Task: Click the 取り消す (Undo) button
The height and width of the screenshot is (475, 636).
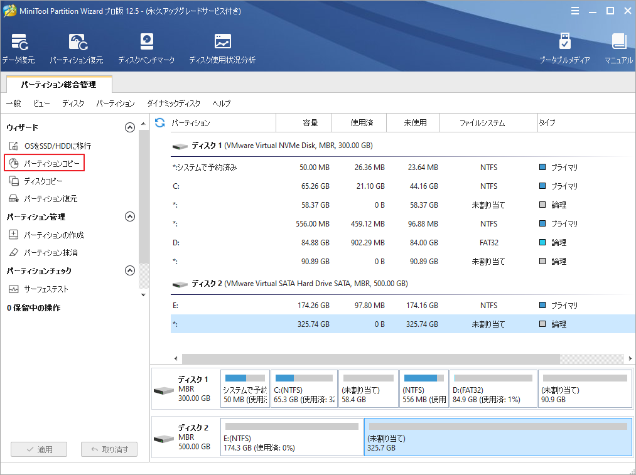Action: point(109,449)
